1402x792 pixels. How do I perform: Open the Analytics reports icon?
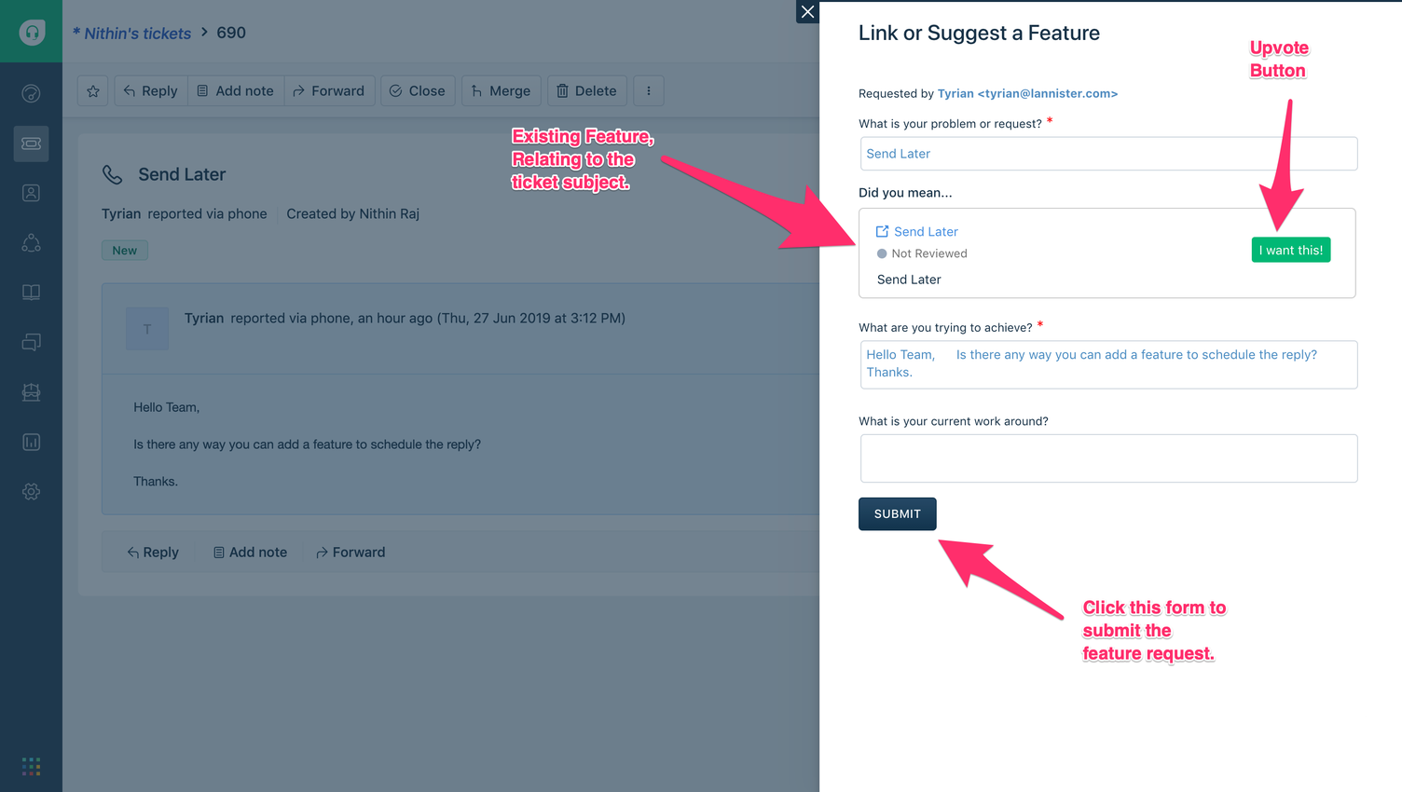click(x=31, y=441)
